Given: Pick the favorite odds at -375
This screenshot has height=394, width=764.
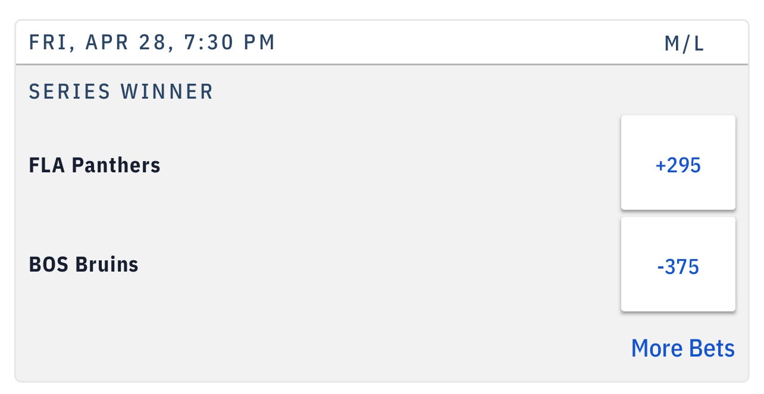Looking at the screenshot, I should click(x=678, y=264).
